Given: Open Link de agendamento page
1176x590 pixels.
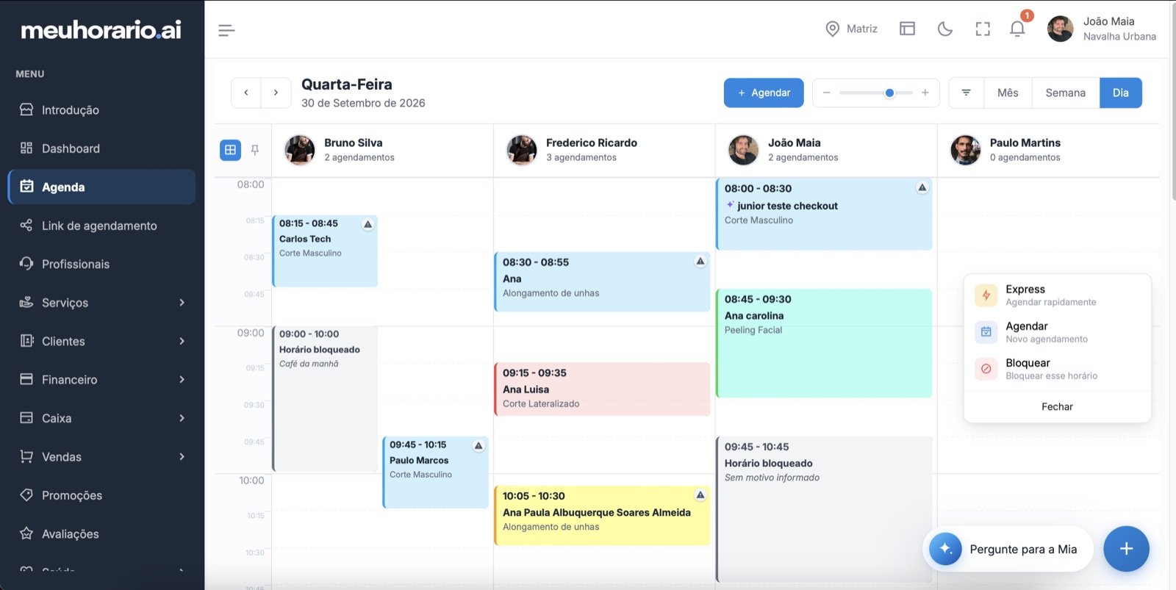Looking at the screenshot, I should pos(101,226).
